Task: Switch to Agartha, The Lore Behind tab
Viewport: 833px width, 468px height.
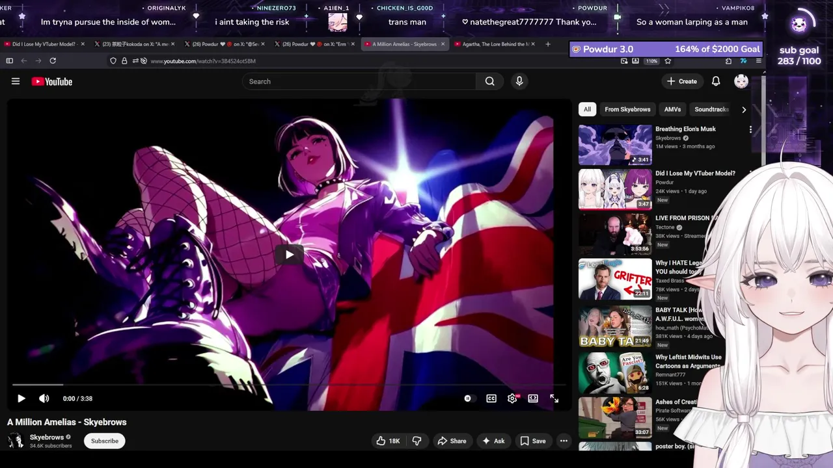Action: tap(495, 44)
